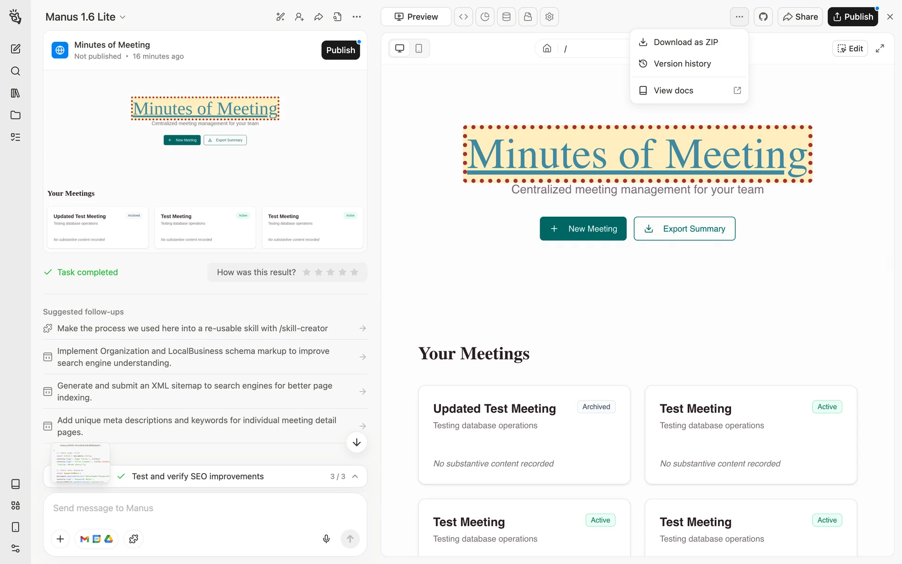Open the Manus 1.6 Lite model dropdown
Screen dimensions: 902x564
(86, 17)
